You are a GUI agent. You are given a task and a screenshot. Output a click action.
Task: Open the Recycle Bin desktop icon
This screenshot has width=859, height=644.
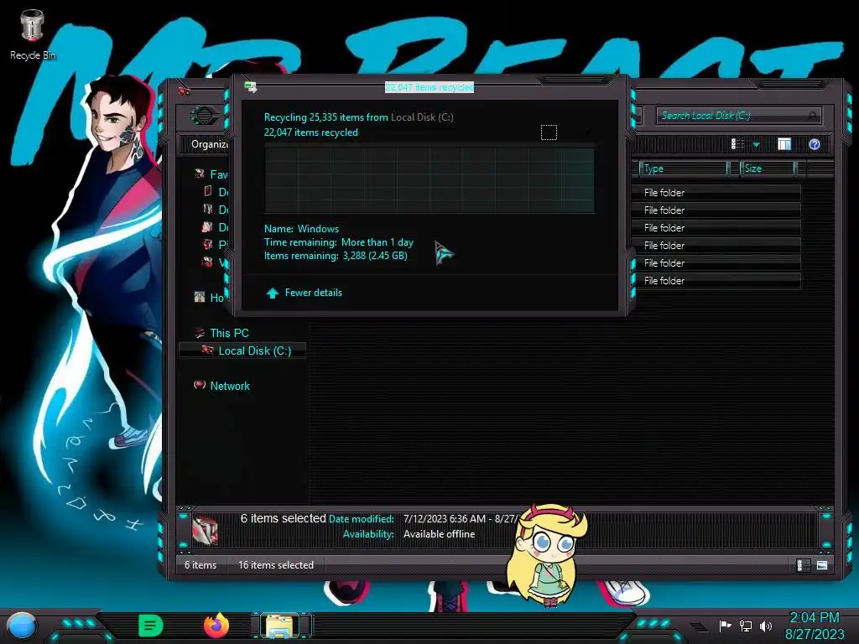33,34
